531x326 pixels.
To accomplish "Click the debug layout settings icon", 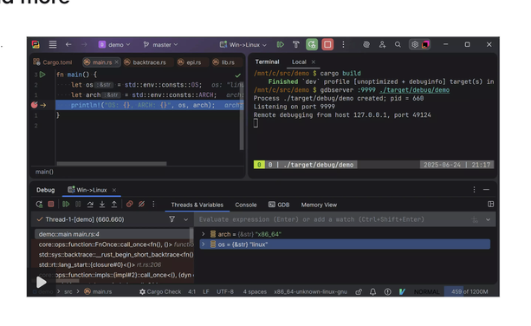I will pyautogui.click(x=490, y=204).
